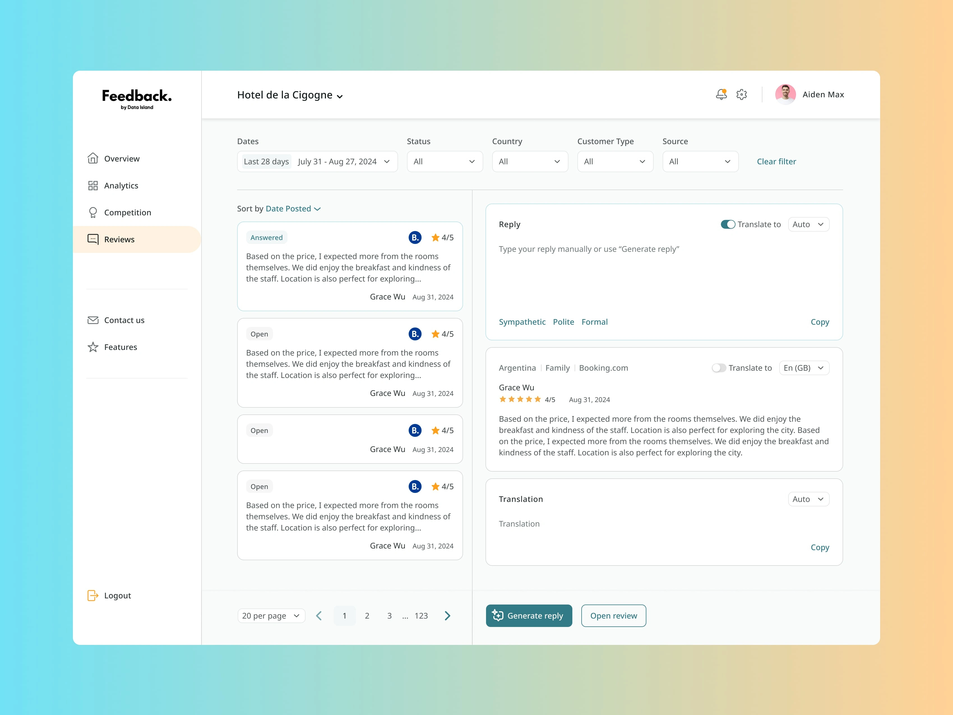Open the 20 per page dropdown

[271, 615]
